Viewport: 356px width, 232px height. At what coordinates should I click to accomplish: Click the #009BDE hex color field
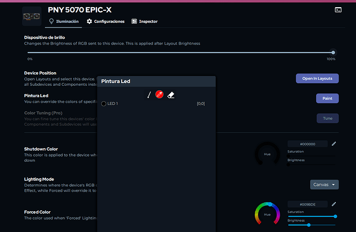pyautogui.click(x=308, y=204)
